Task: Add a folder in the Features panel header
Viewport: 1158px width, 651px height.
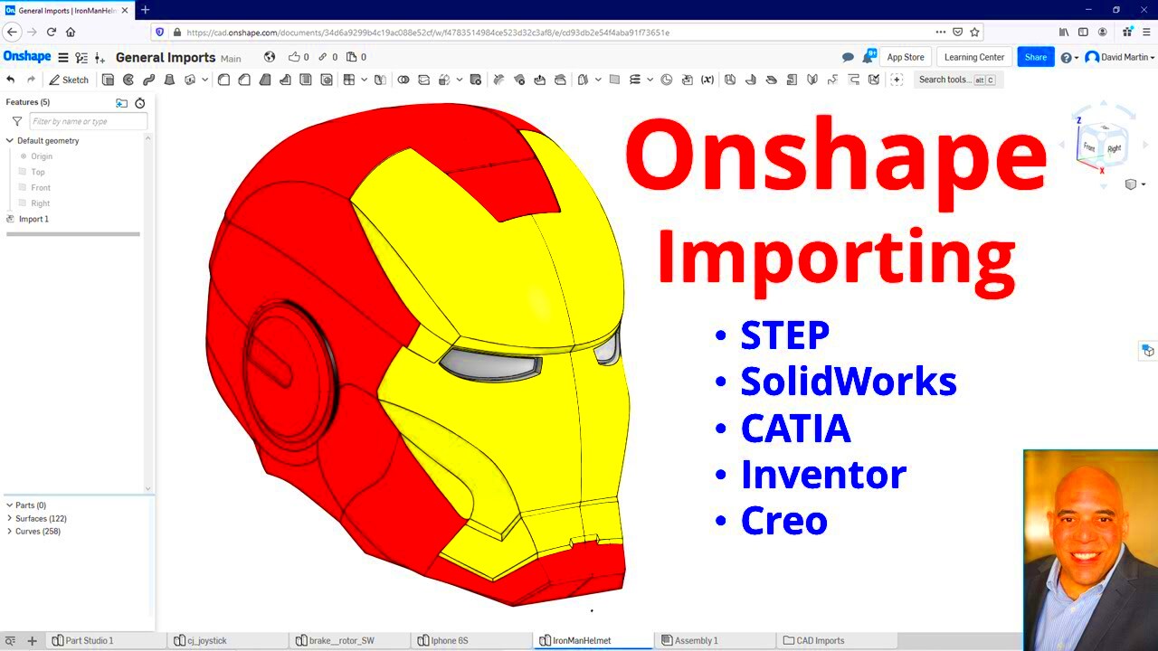Action: pyautogui.click(x=122, y=103)
